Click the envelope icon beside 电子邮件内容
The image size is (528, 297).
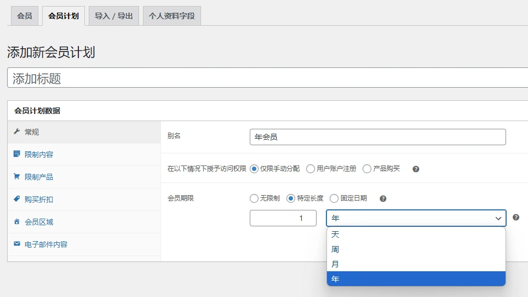pos(16,243)
